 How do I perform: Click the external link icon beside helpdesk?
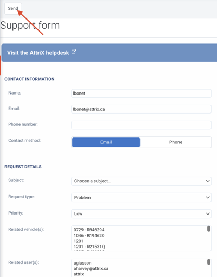coord(74,52)
